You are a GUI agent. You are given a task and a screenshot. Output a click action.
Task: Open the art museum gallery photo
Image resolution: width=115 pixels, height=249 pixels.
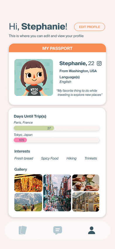(86, 202)
